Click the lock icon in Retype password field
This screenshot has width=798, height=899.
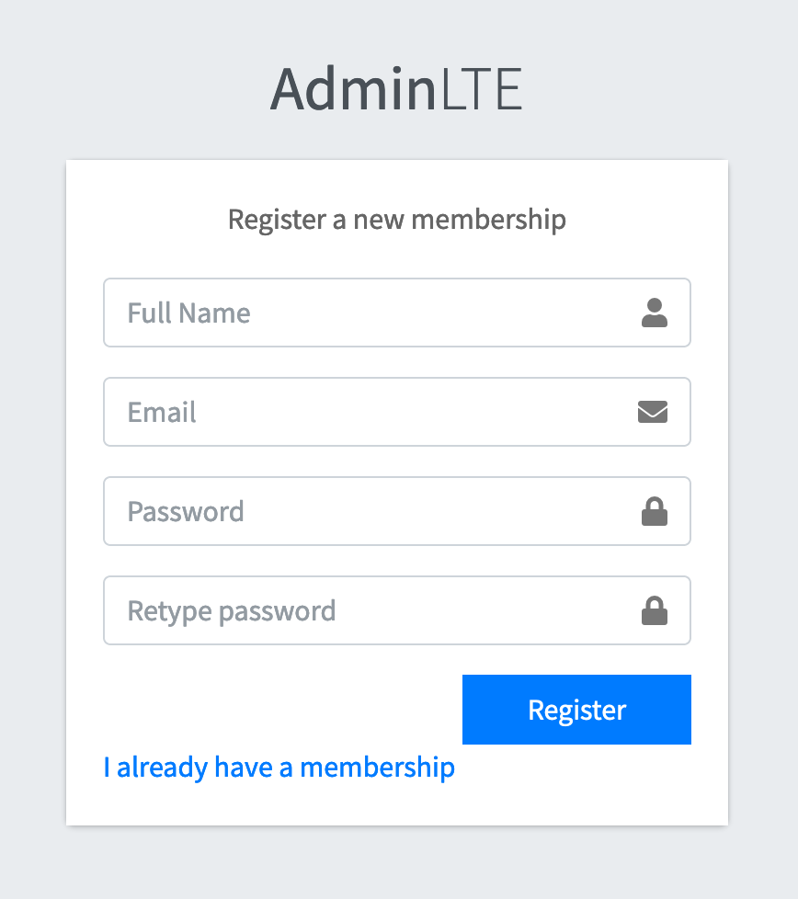(654, 610)
